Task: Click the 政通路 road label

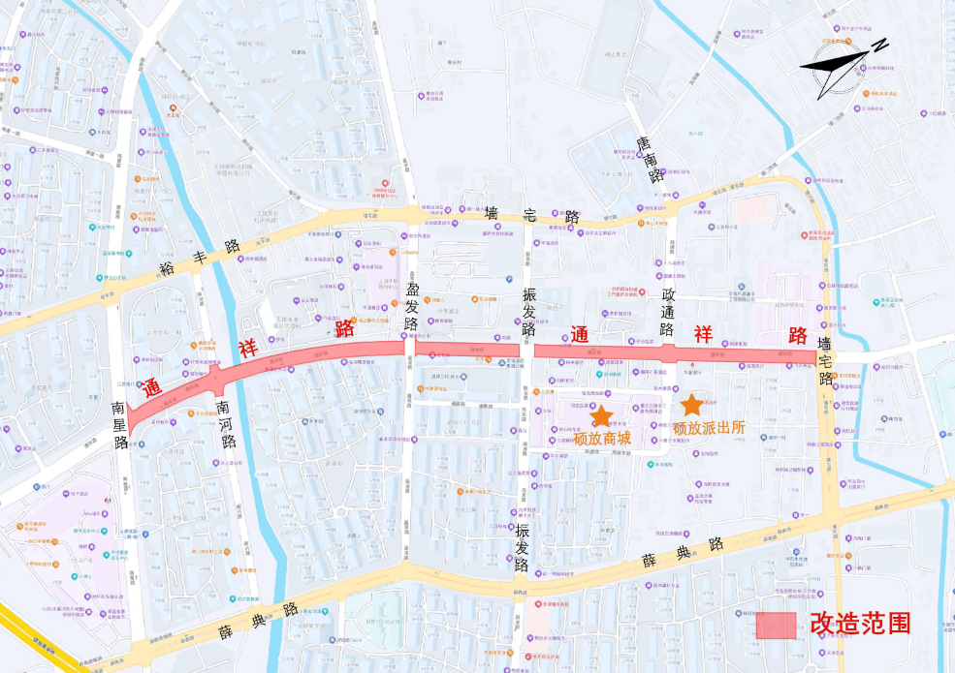Action: (668, 312)
